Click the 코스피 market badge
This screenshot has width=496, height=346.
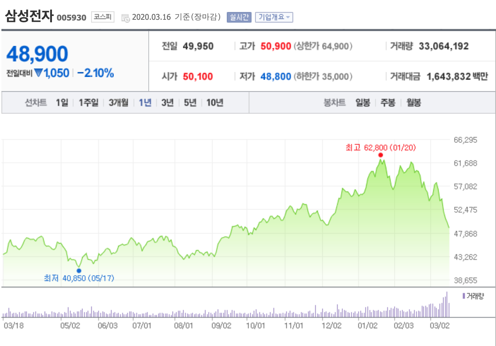click(x=103, y=17)
